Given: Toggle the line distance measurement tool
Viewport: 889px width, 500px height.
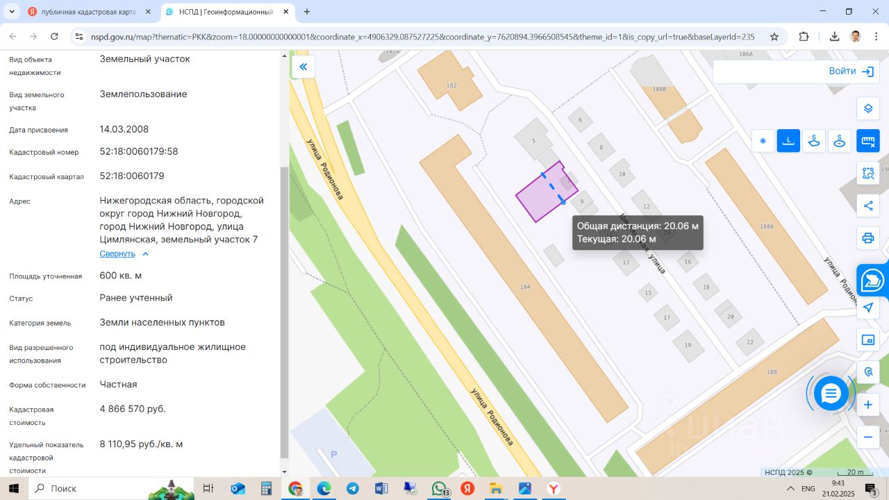Looking at the screenshot, I should [788, 141].
